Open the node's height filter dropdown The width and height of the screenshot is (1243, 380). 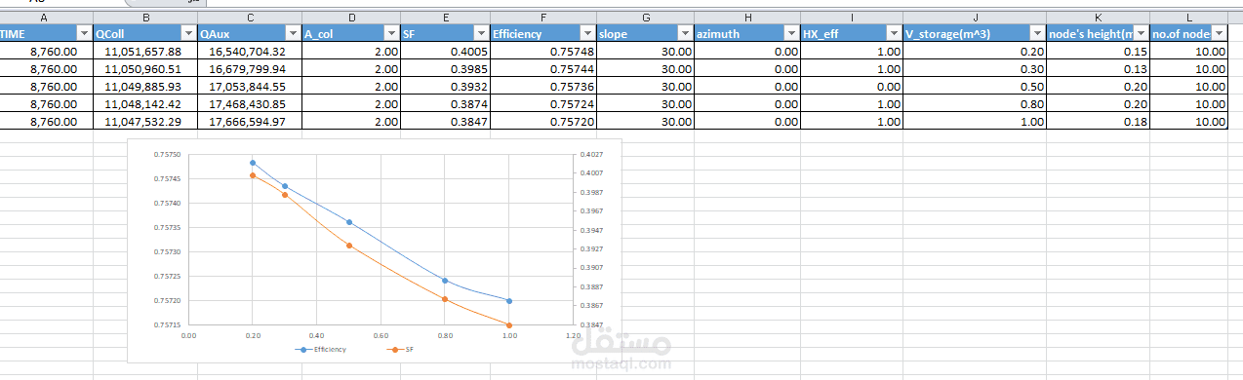coord(1140,33)
